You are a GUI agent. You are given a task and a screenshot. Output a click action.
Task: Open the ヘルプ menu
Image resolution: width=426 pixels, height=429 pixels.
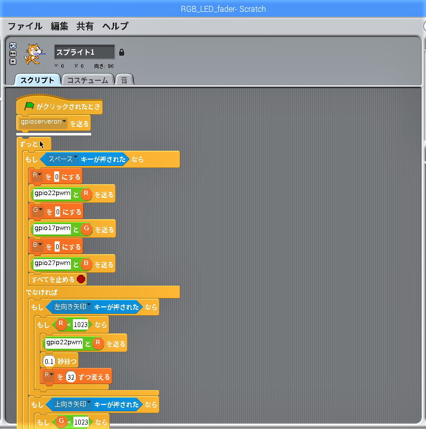(115, 26)
